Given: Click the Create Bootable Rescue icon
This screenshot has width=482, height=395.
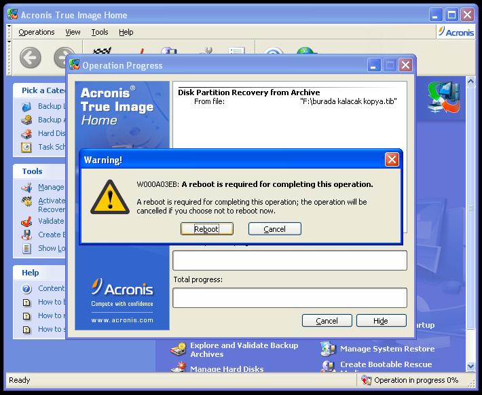Looking at the screenshot, I should (x=328, y=366).
